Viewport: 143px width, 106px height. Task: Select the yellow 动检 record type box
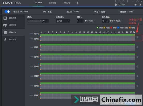tap(104, 28)
